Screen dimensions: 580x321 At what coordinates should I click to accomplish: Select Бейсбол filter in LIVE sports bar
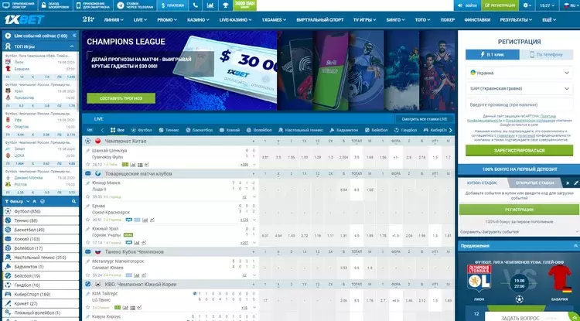click(x=376, y=130)
